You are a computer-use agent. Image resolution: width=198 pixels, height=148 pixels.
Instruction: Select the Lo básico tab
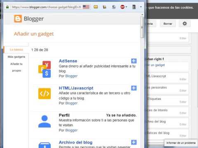coord(16,50)
